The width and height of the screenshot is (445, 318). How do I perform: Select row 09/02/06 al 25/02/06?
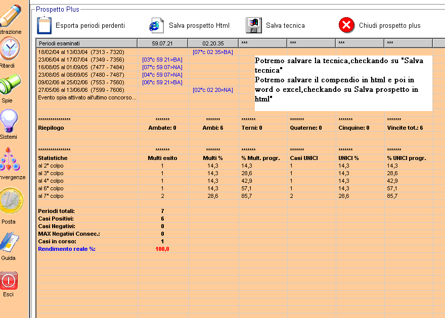[81, 82]
